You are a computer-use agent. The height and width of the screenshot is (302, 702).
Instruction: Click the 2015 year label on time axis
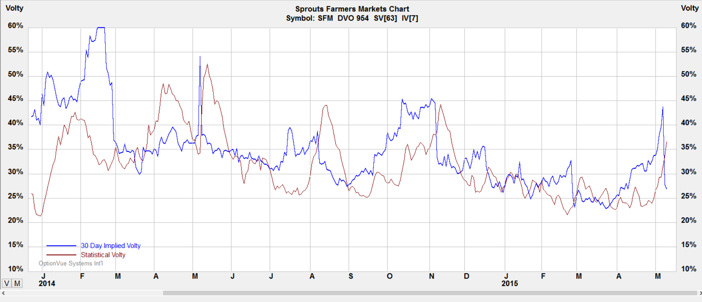click(510, 283)
